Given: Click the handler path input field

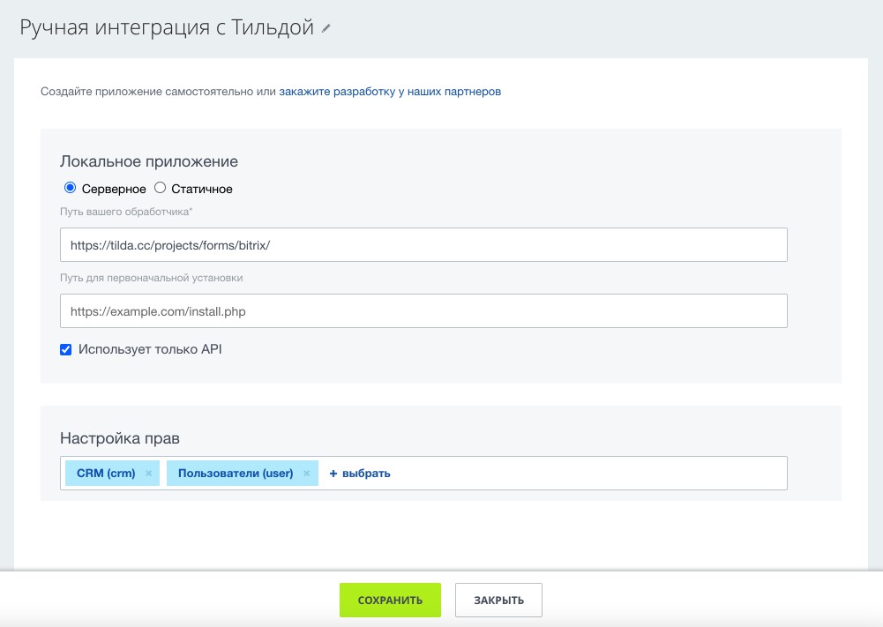Looking at the screenshot, I should tap(422, 244).
